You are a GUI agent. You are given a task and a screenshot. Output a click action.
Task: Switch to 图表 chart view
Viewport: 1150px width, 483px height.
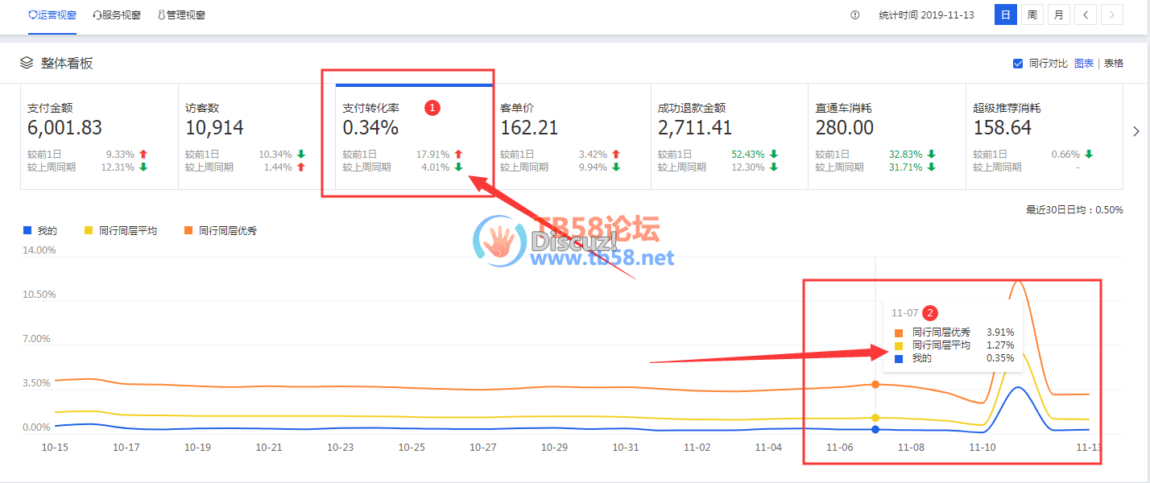pyautogui.click(x=1084, y=64)
